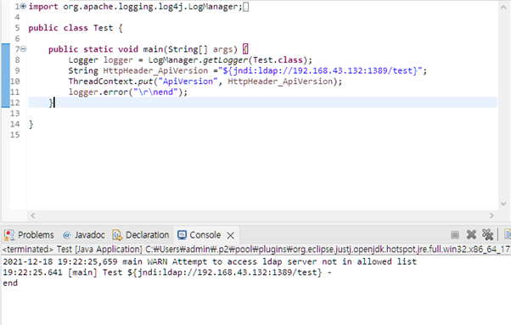Remove the launch with the single X icon
Image resolution: width=511 pixels, height=325 pixels.
click(471, 234)
